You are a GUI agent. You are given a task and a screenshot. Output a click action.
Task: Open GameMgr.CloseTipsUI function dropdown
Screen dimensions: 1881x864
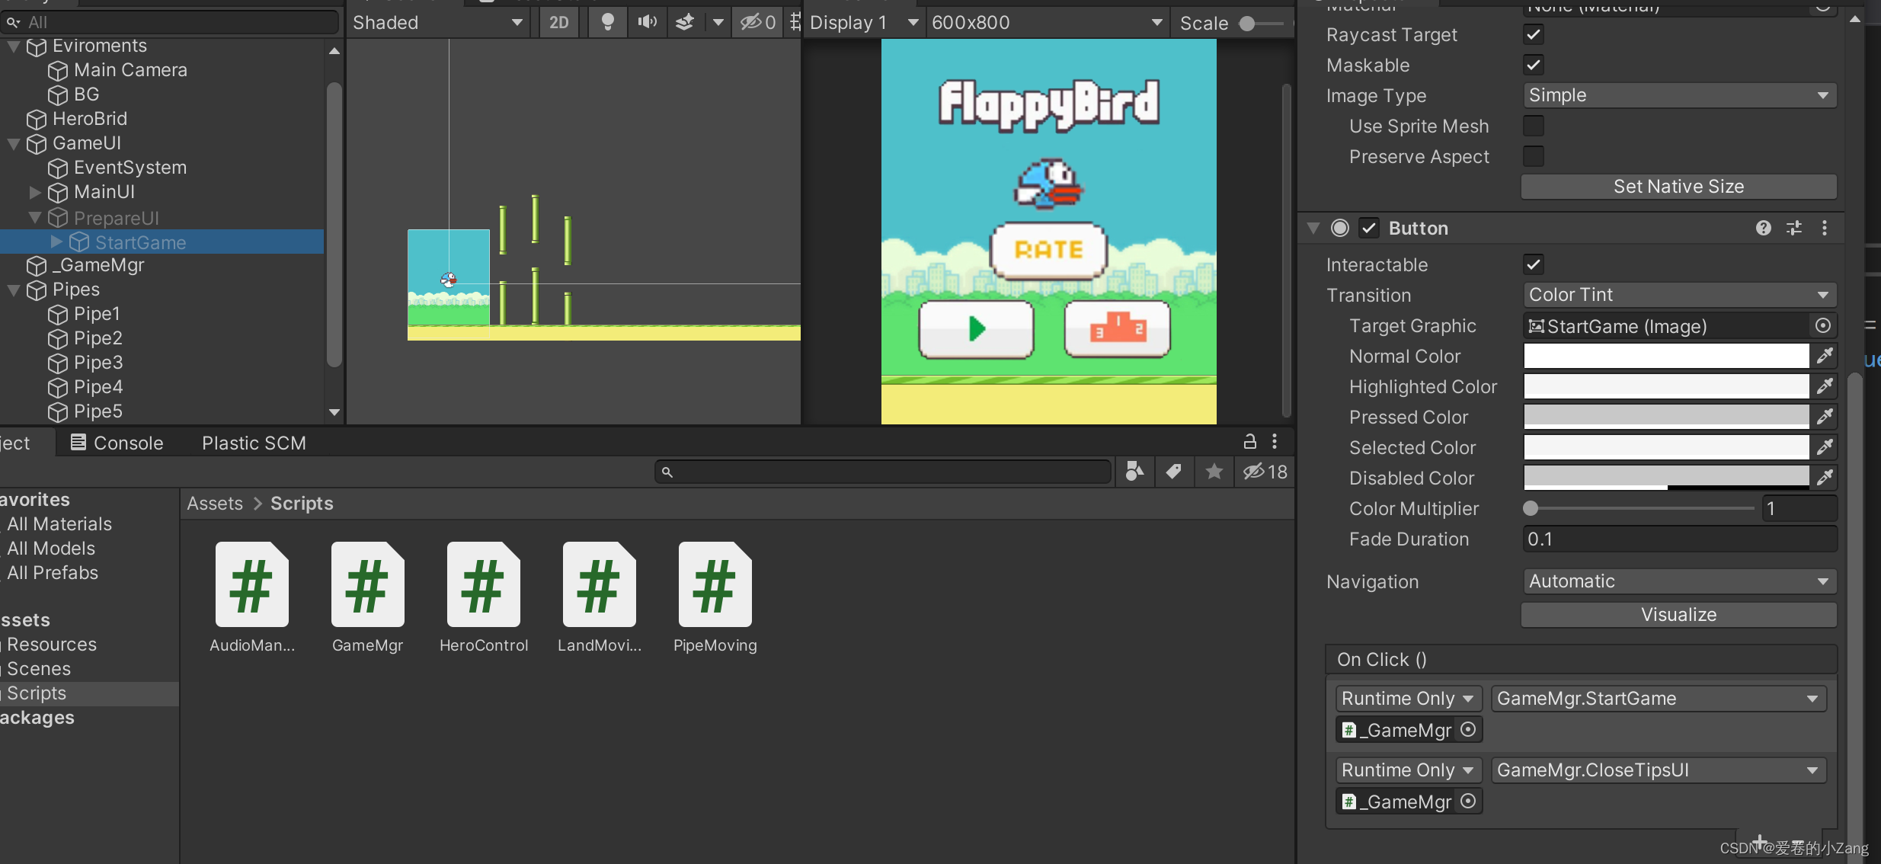click(1659, 770)
